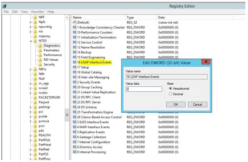Image resolution: width=248 pixels, height=162 pixels.
Task: Cancel the Edit DWORD dialog
Action: pos(197,104)
